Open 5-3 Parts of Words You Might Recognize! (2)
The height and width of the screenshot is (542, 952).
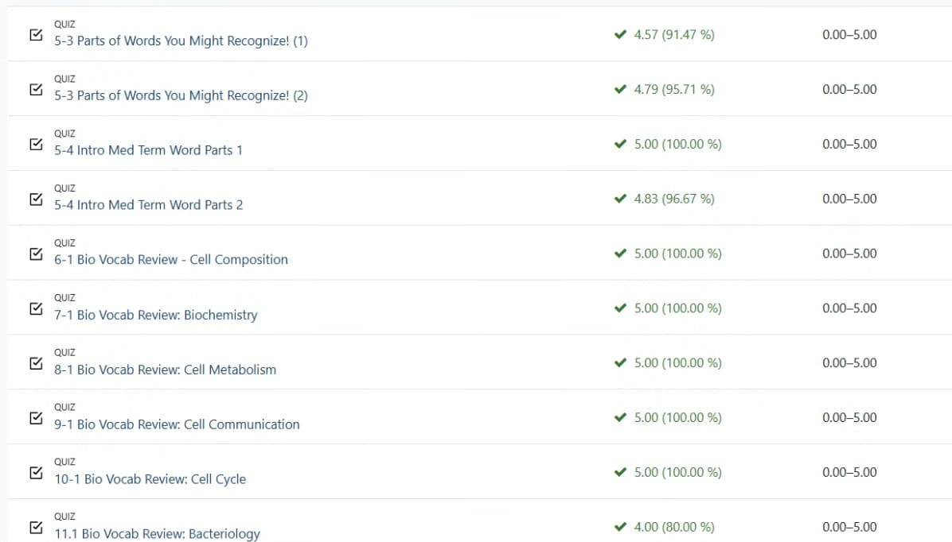[x=181, y=96]
